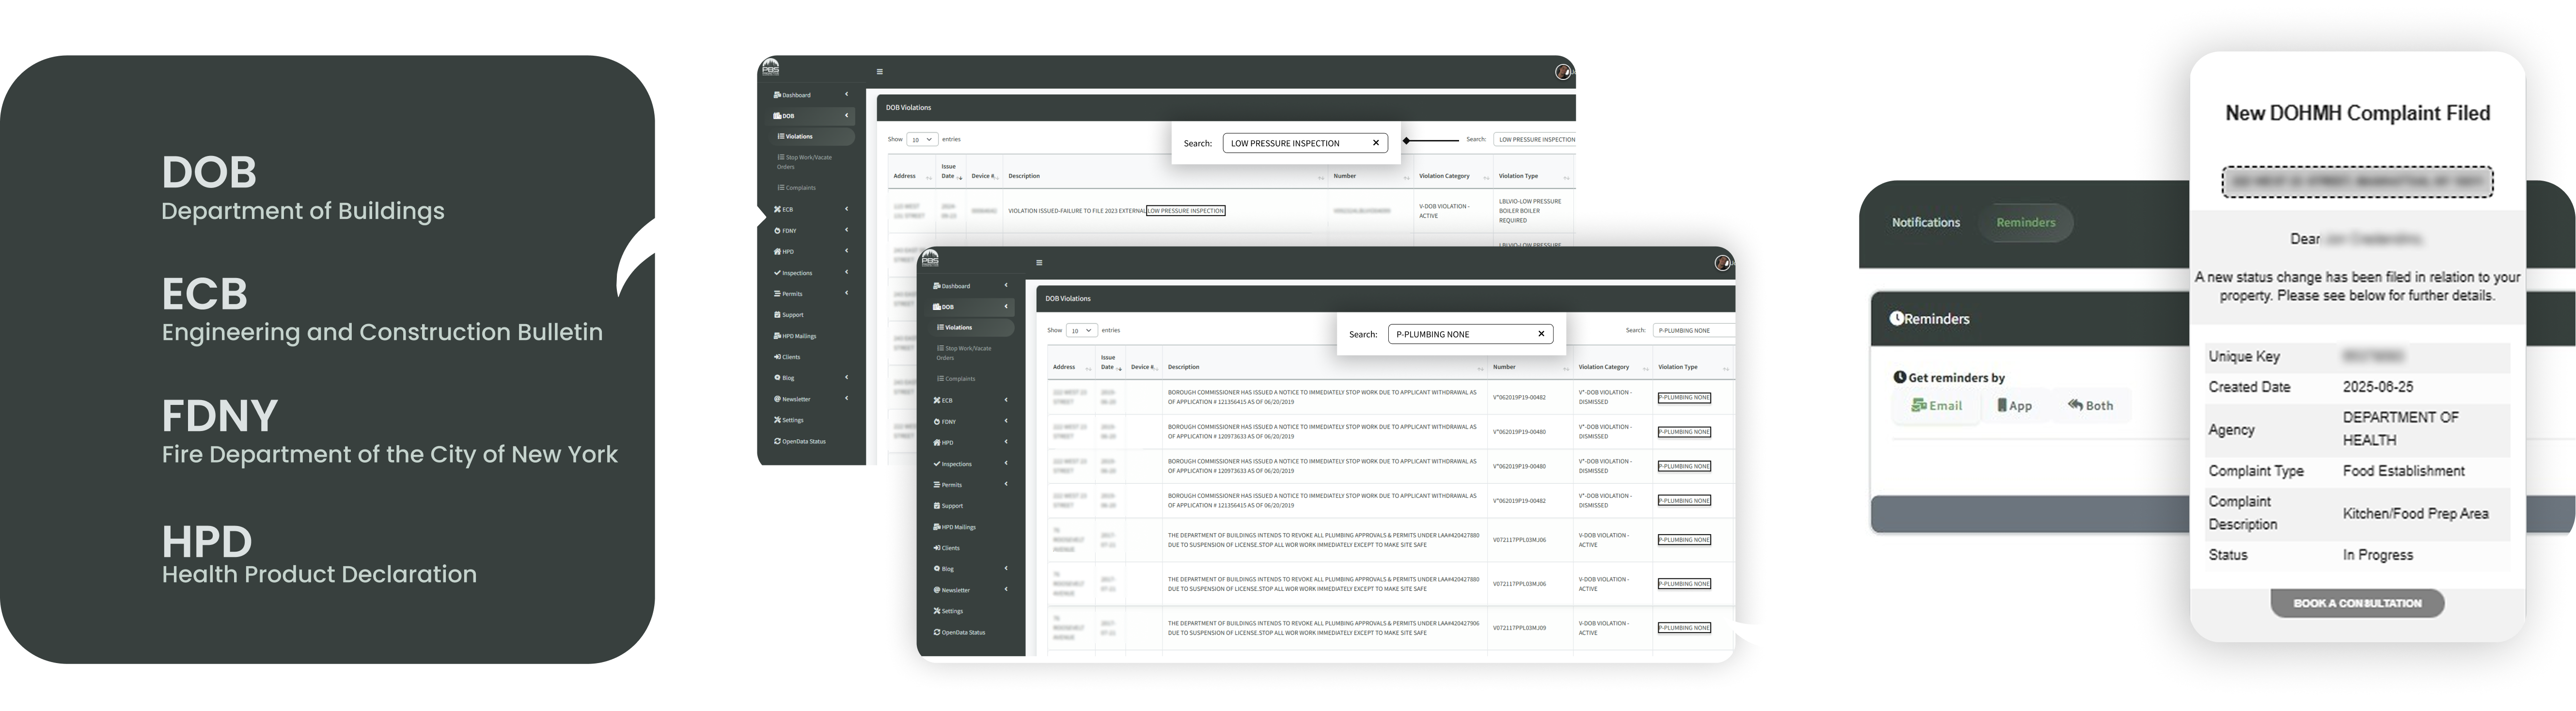Expand the FDNY menu in the front sidebar
Image resolution: width=2576 pixels, height=711 pixels.
948,422
